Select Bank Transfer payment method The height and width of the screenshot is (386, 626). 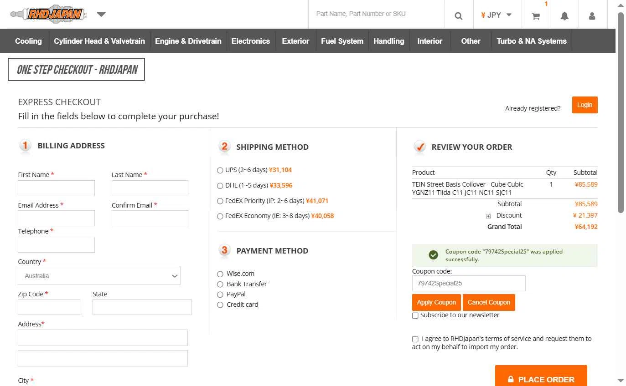pyautogui.click(x=220, y=284)
